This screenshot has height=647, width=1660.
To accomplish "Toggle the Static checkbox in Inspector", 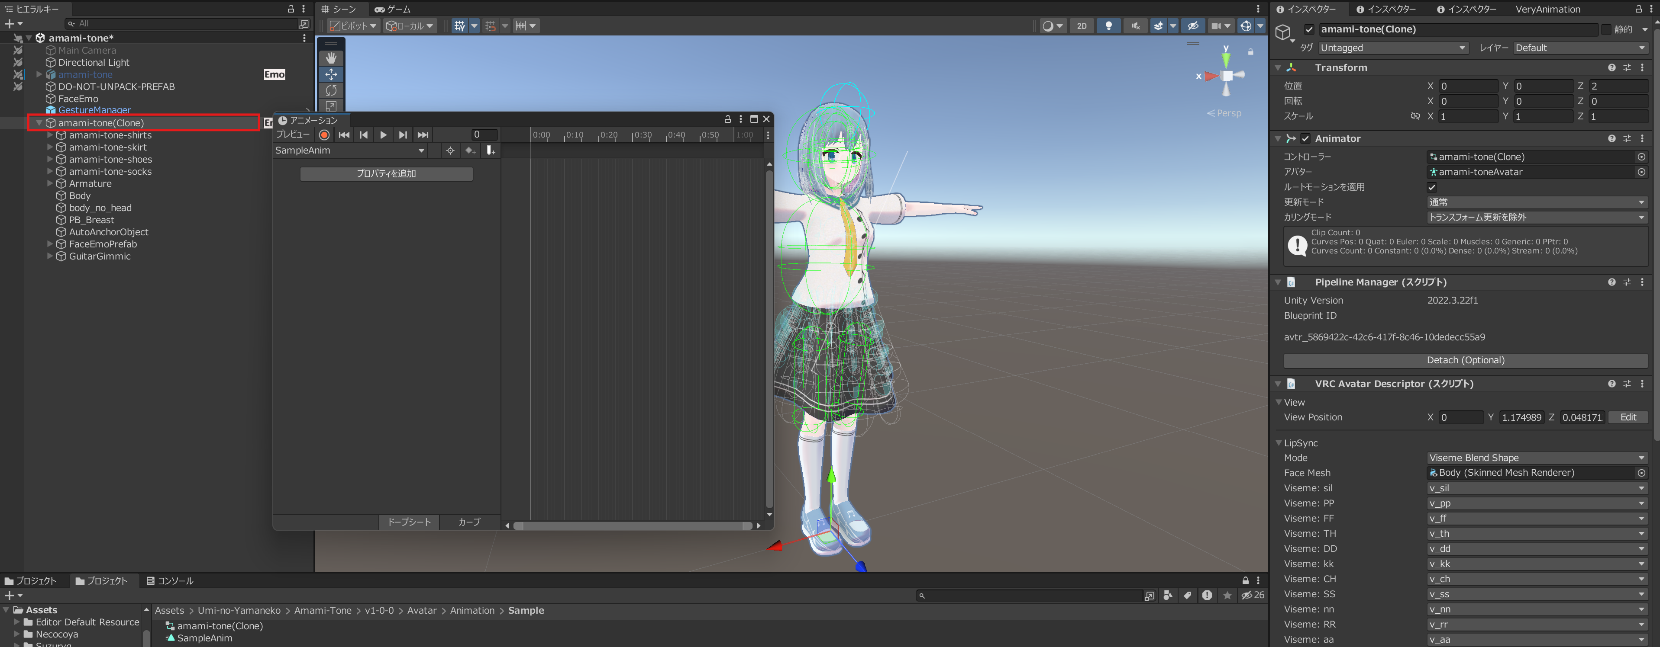I will 1606,29.
